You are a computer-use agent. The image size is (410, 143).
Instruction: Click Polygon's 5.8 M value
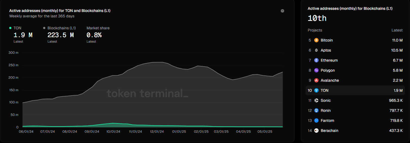click(398, 70)
